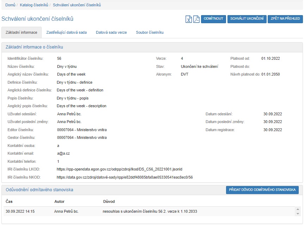Click the Odmítnout button

point(213,19)
